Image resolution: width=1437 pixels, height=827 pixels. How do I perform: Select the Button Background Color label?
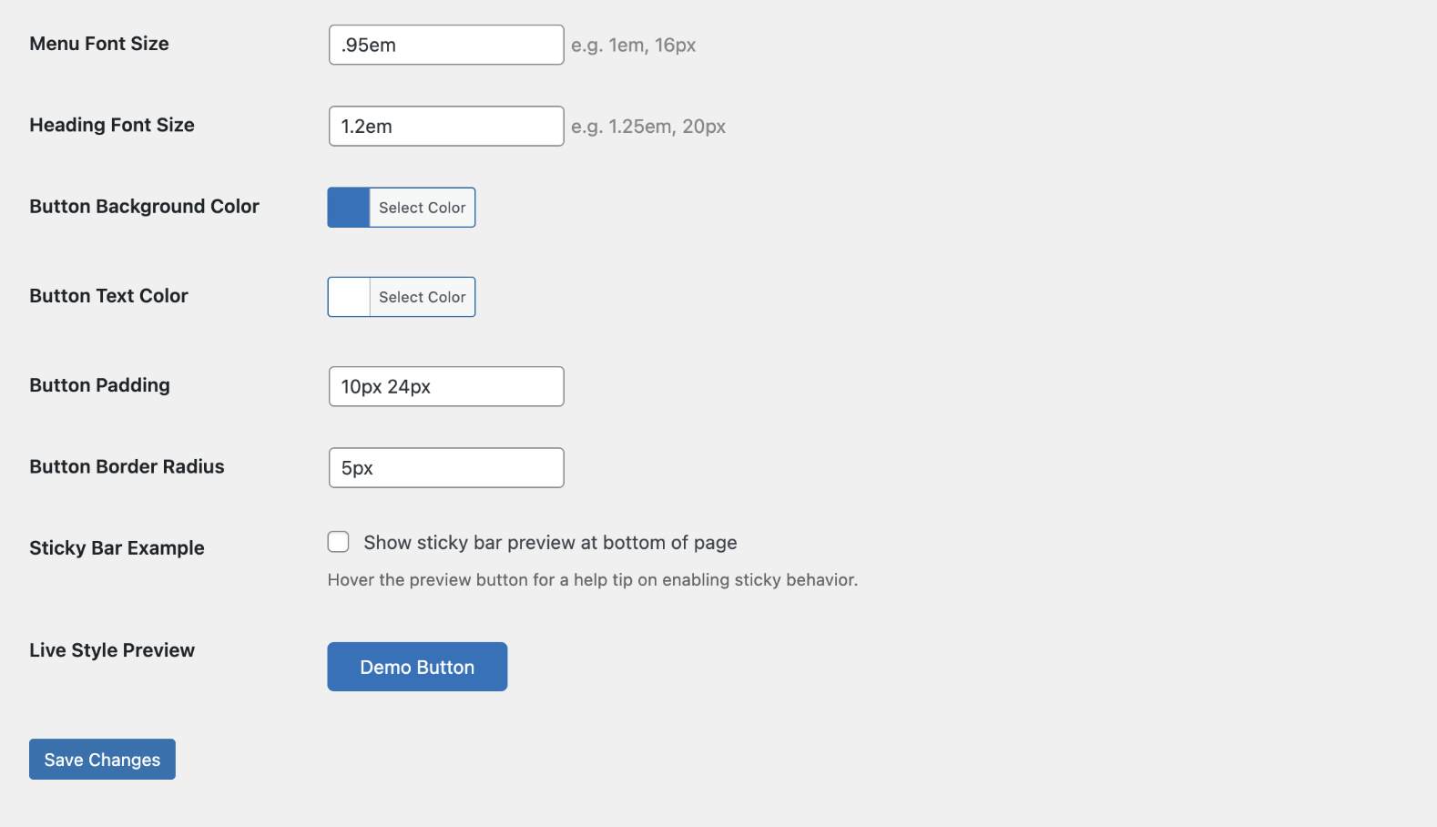(144, 206)
